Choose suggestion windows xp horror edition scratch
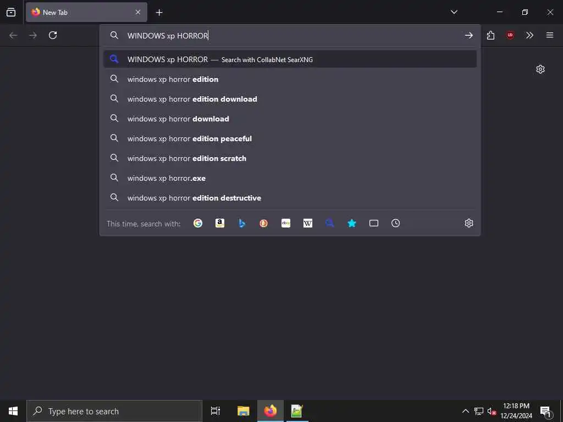The image size is (563, 422). click(290, 158)
